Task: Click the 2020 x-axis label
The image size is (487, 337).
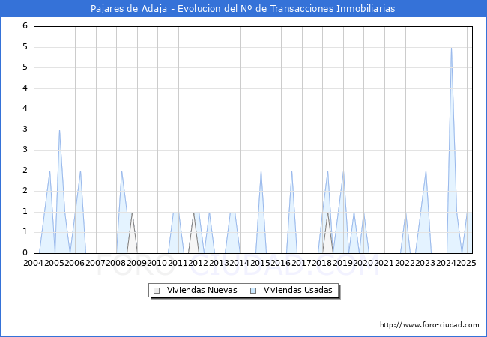Action: tap(363, 263)
